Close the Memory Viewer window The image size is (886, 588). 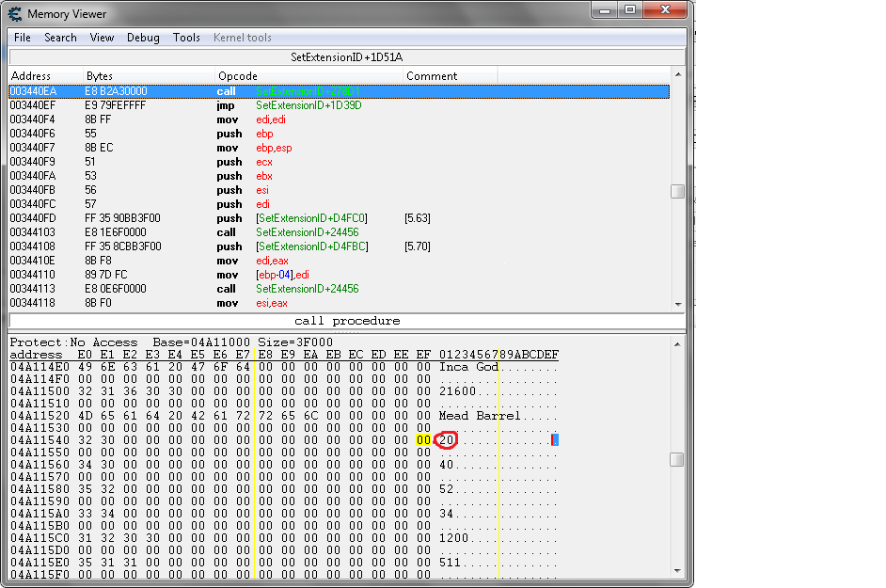[x=663, y=10]
